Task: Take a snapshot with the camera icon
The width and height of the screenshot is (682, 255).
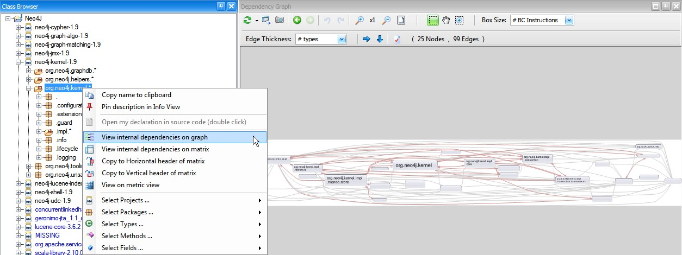Action: tap(279, 20)
